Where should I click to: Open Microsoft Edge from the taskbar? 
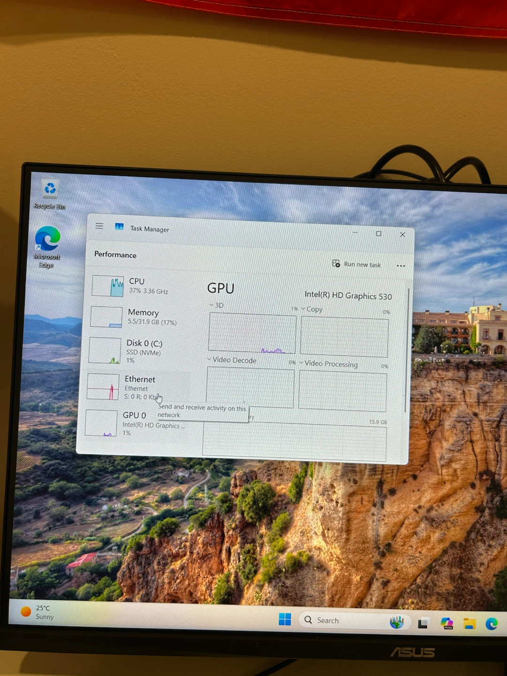coord(492,623)
